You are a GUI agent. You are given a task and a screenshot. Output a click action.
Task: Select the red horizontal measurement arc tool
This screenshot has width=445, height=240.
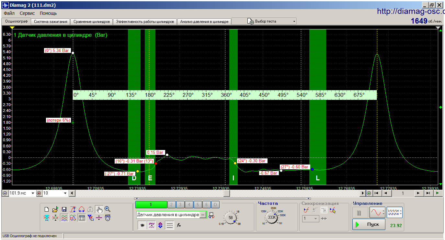82,209
